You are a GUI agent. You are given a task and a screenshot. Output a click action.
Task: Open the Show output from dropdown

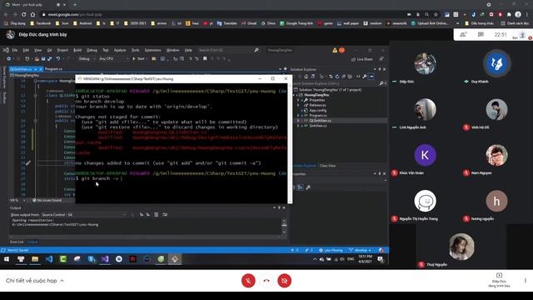[x=83, y=215]
